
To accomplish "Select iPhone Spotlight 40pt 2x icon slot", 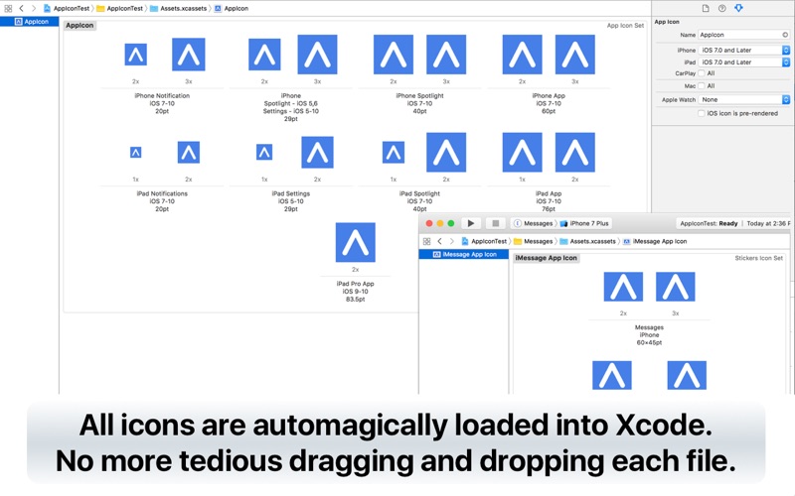I will [394, 55].
